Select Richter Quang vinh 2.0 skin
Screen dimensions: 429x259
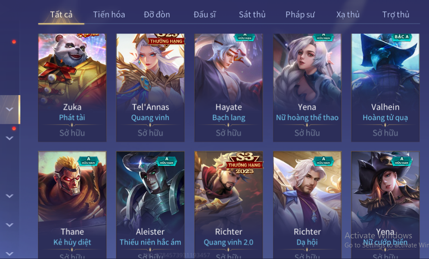coord(228,205)
